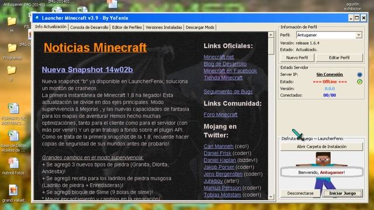Screen dimensions: 374x210
Task: Click the Versión: release 1.6.4 text
Action: point(300,43)
